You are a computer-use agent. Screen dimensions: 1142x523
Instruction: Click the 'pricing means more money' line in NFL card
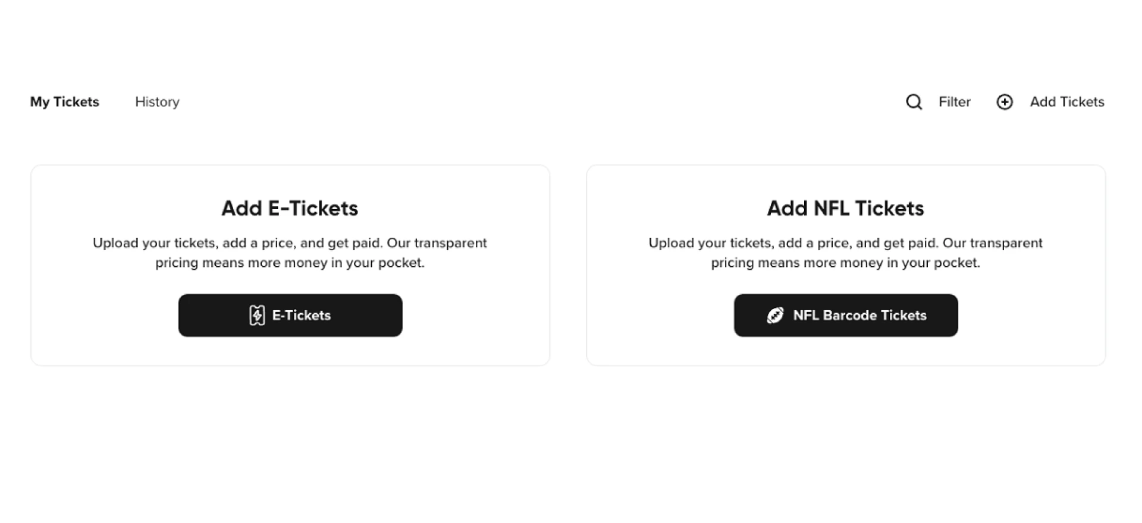tap(845, 263)
